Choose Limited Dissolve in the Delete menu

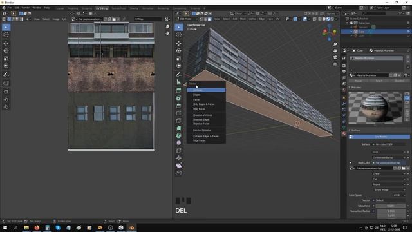(206, 130)
